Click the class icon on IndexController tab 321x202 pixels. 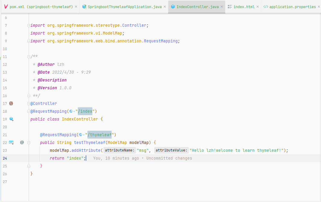(173, 7)
